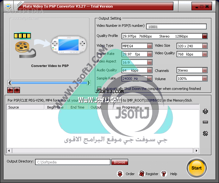Click the trim start bracket marker
219x183 pixels.
(x=10, y=83)
